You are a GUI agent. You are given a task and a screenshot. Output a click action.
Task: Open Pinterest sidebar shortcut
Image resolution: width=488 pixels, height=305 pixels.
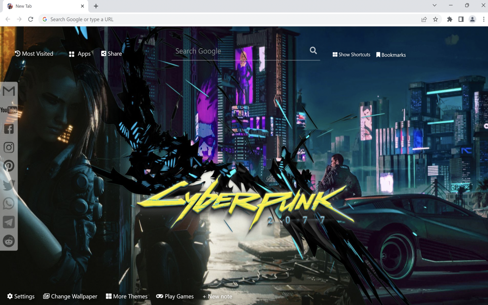coord(9,166)
